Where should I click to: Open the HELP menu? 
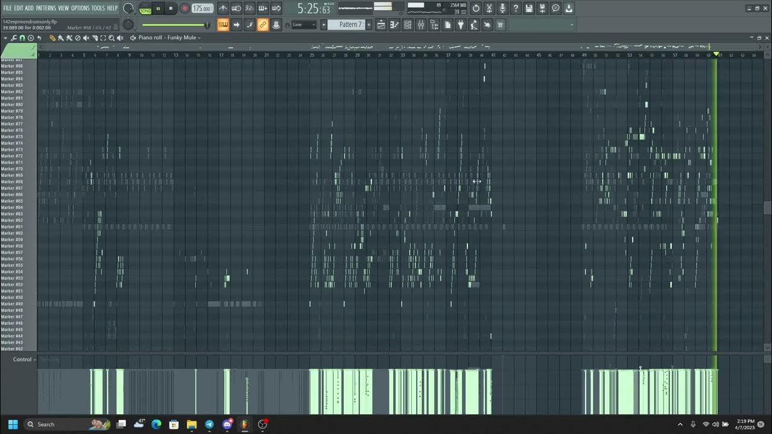point(112,8)
